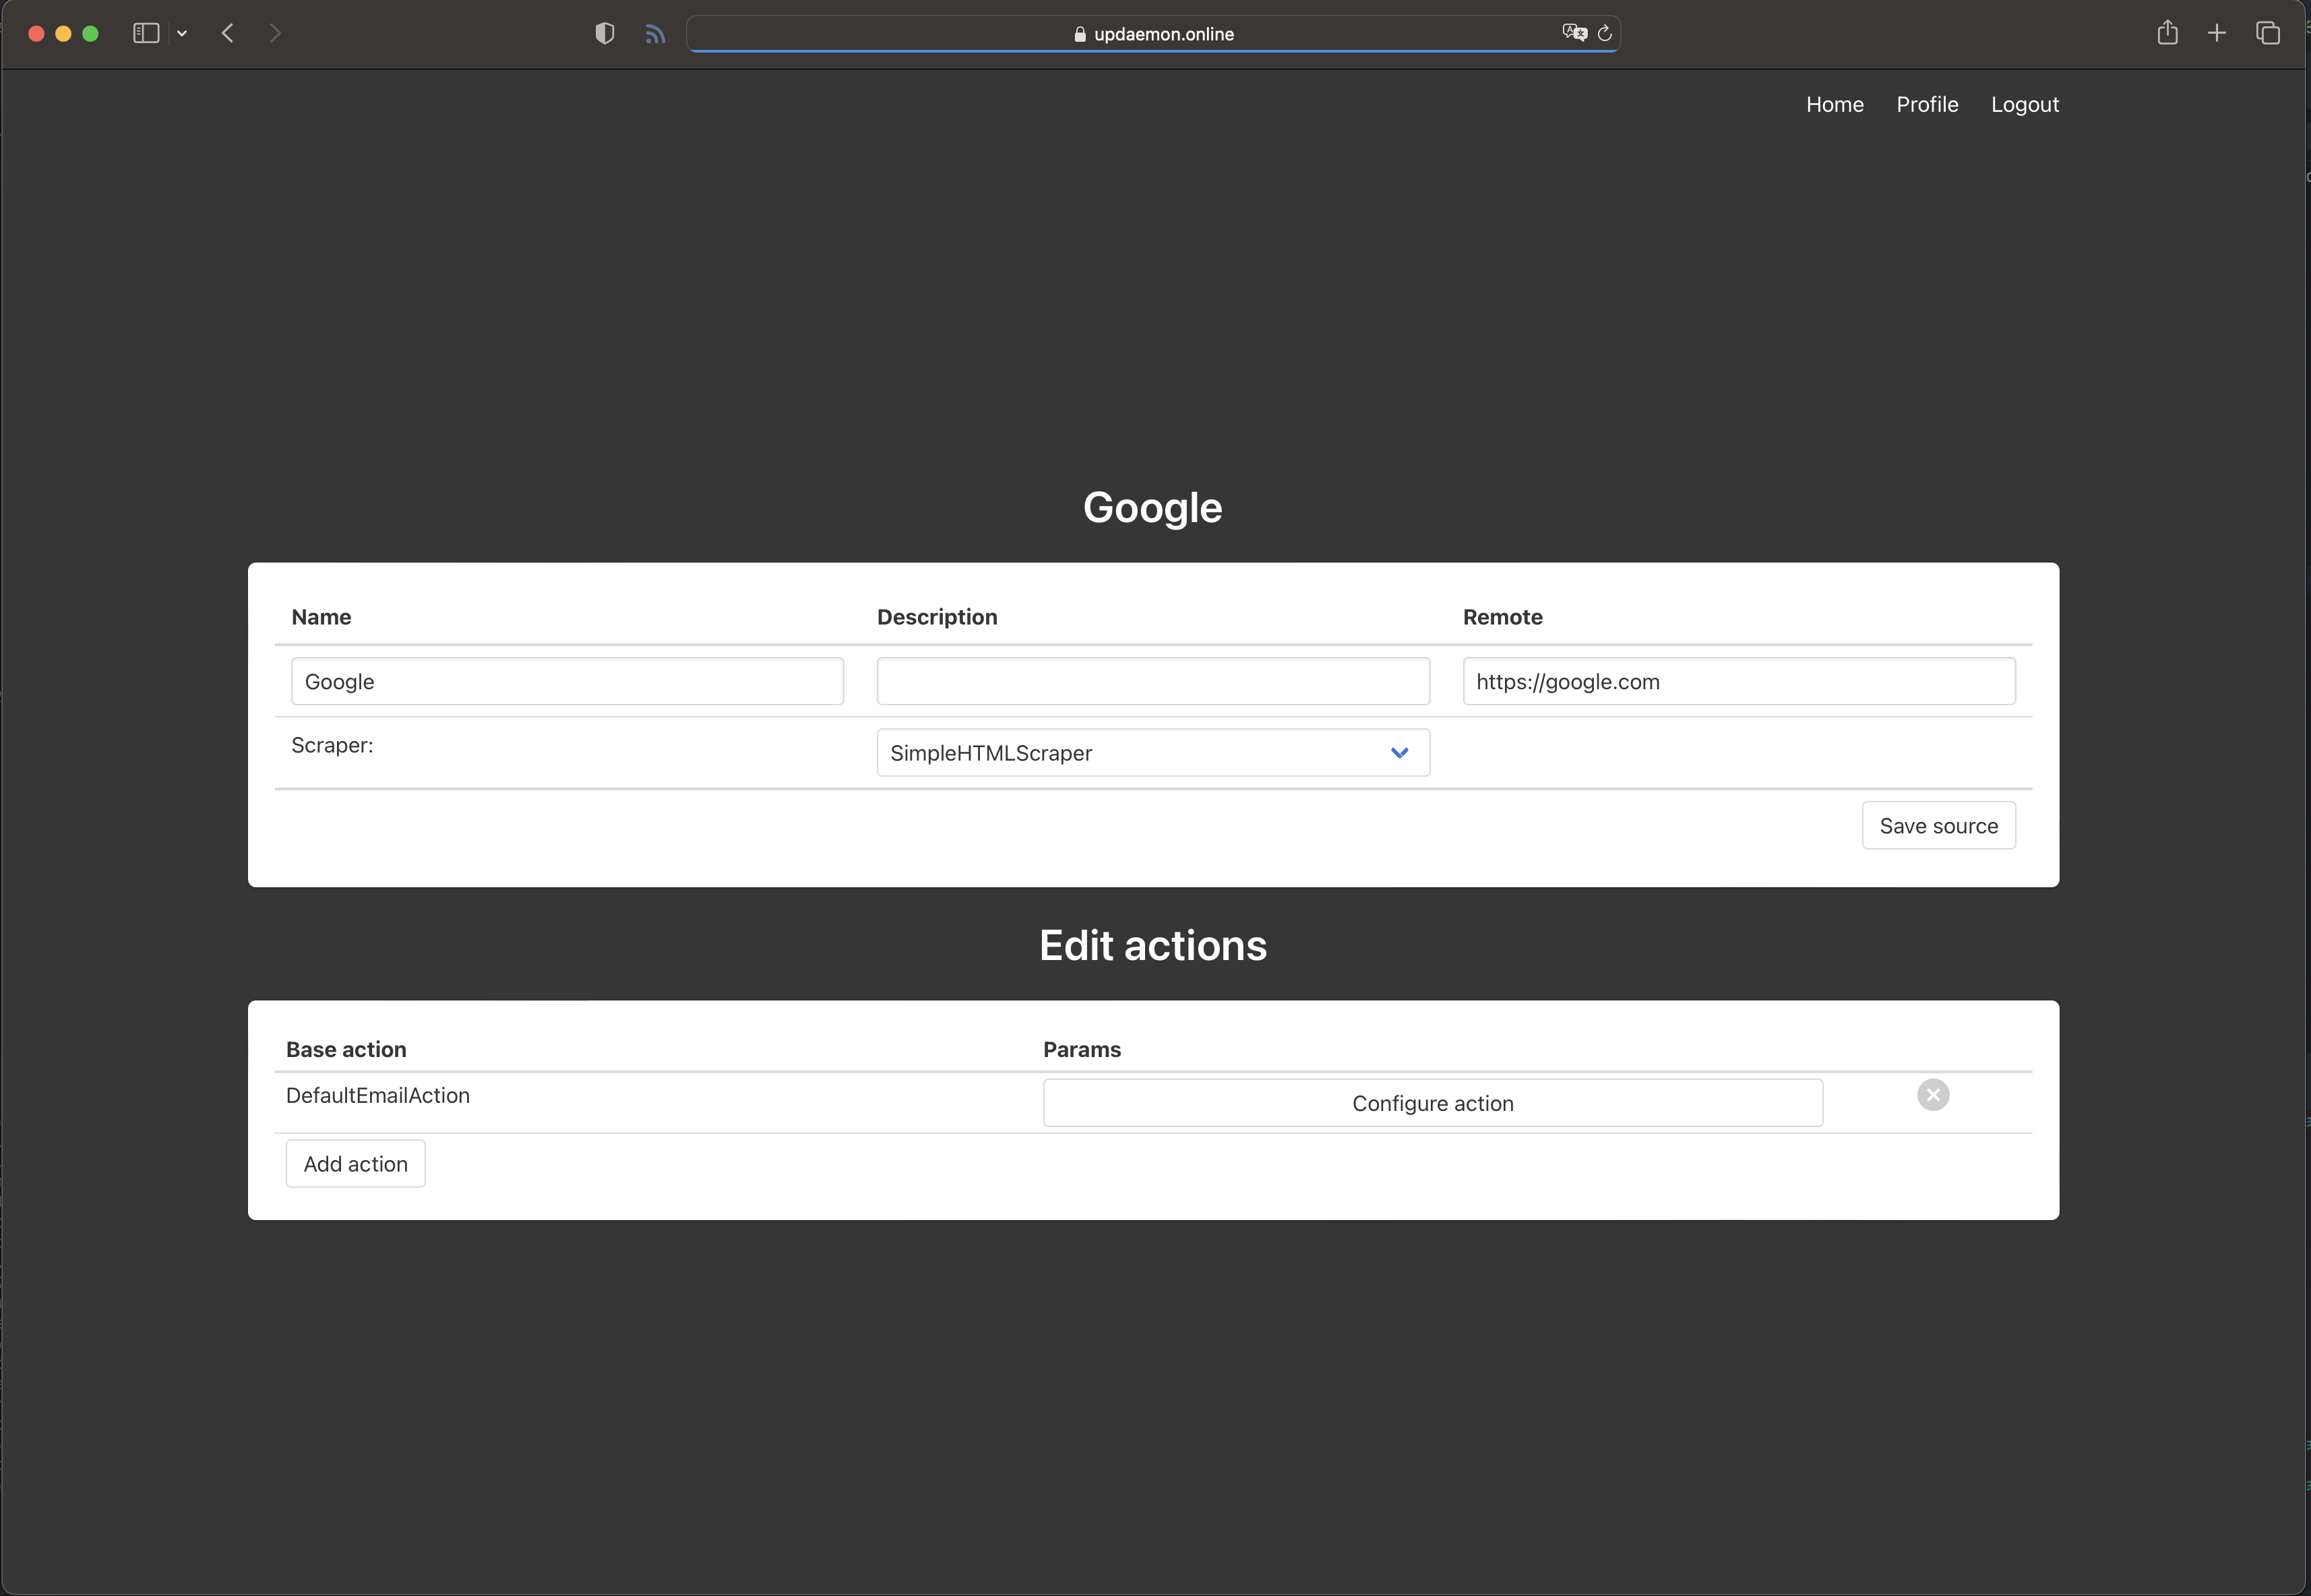Click the Add action button
This screenshot has height=1596, width=2311.
(x=355, y=1164)
